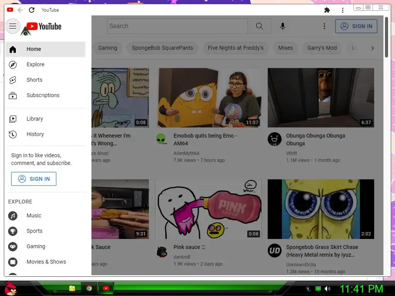
Task: Open Pink sauce video title
Action: [x=189, y=247]
